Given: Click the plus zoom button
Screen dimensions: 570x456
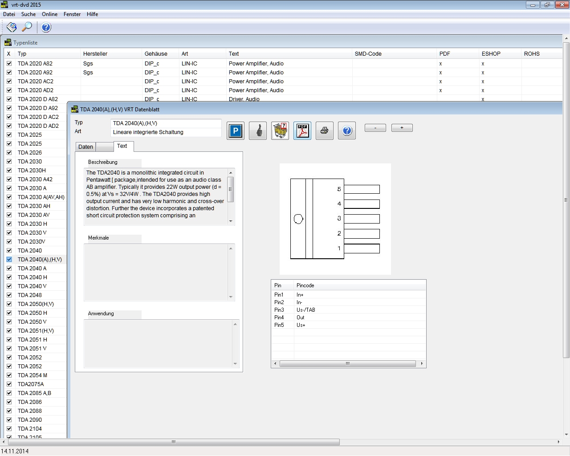Looking at the screenshot, I should [402, 128].
